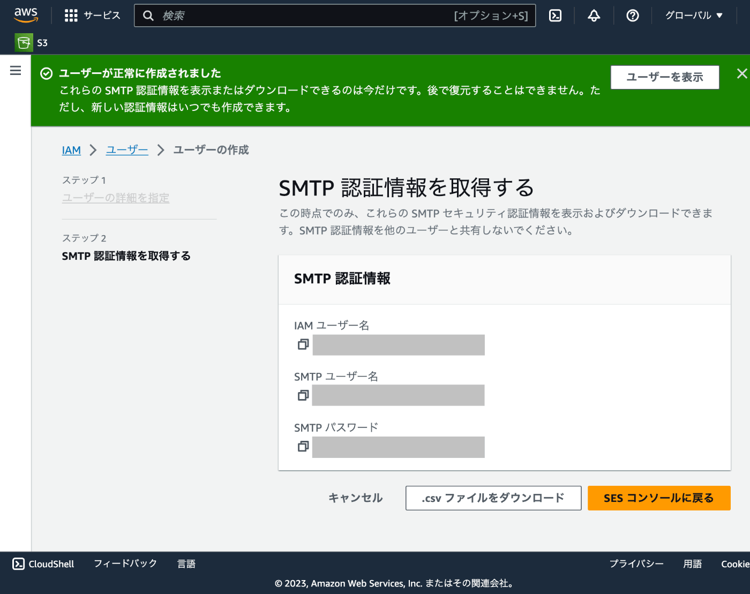Open the フィードバック footer link
750x594 pixels.
125,563
